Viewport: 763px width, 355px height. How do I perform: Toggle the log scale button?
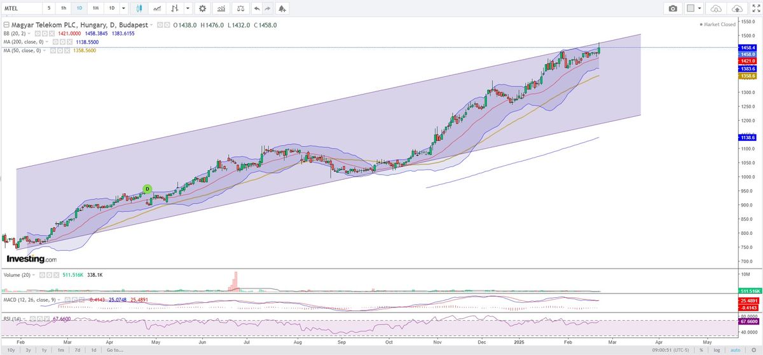pyautogui.click(x=717, y=350)
